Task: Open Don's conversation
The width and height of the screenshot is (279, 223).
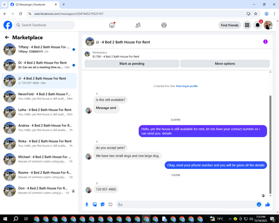Action: tap(39, 191)
